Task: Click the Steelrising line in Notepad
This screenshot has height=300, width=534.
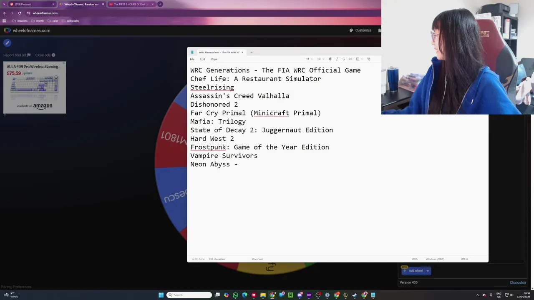Action: [212, 87]
